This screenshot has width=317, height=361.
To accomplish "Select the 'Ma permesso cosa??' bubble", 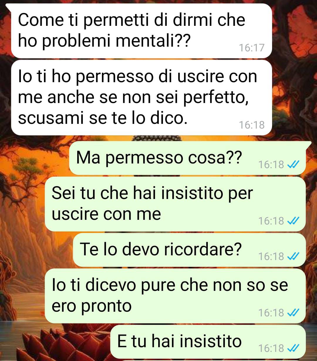I will click(x=187, y=158).
